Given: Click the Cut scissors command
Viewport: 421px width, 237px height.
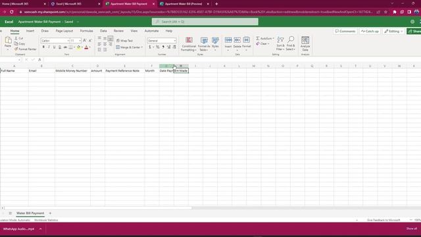Looking at the screenshot, I should pos(19,38).
